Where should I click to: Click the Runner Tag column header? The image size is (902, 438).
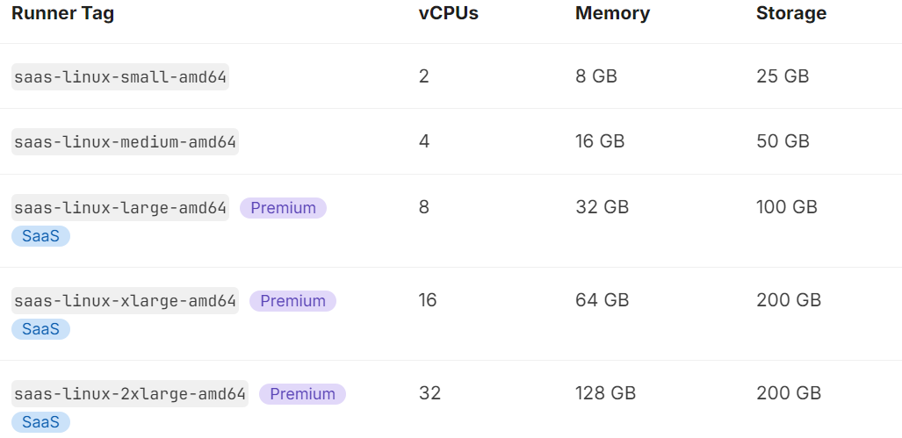(62, 13)
